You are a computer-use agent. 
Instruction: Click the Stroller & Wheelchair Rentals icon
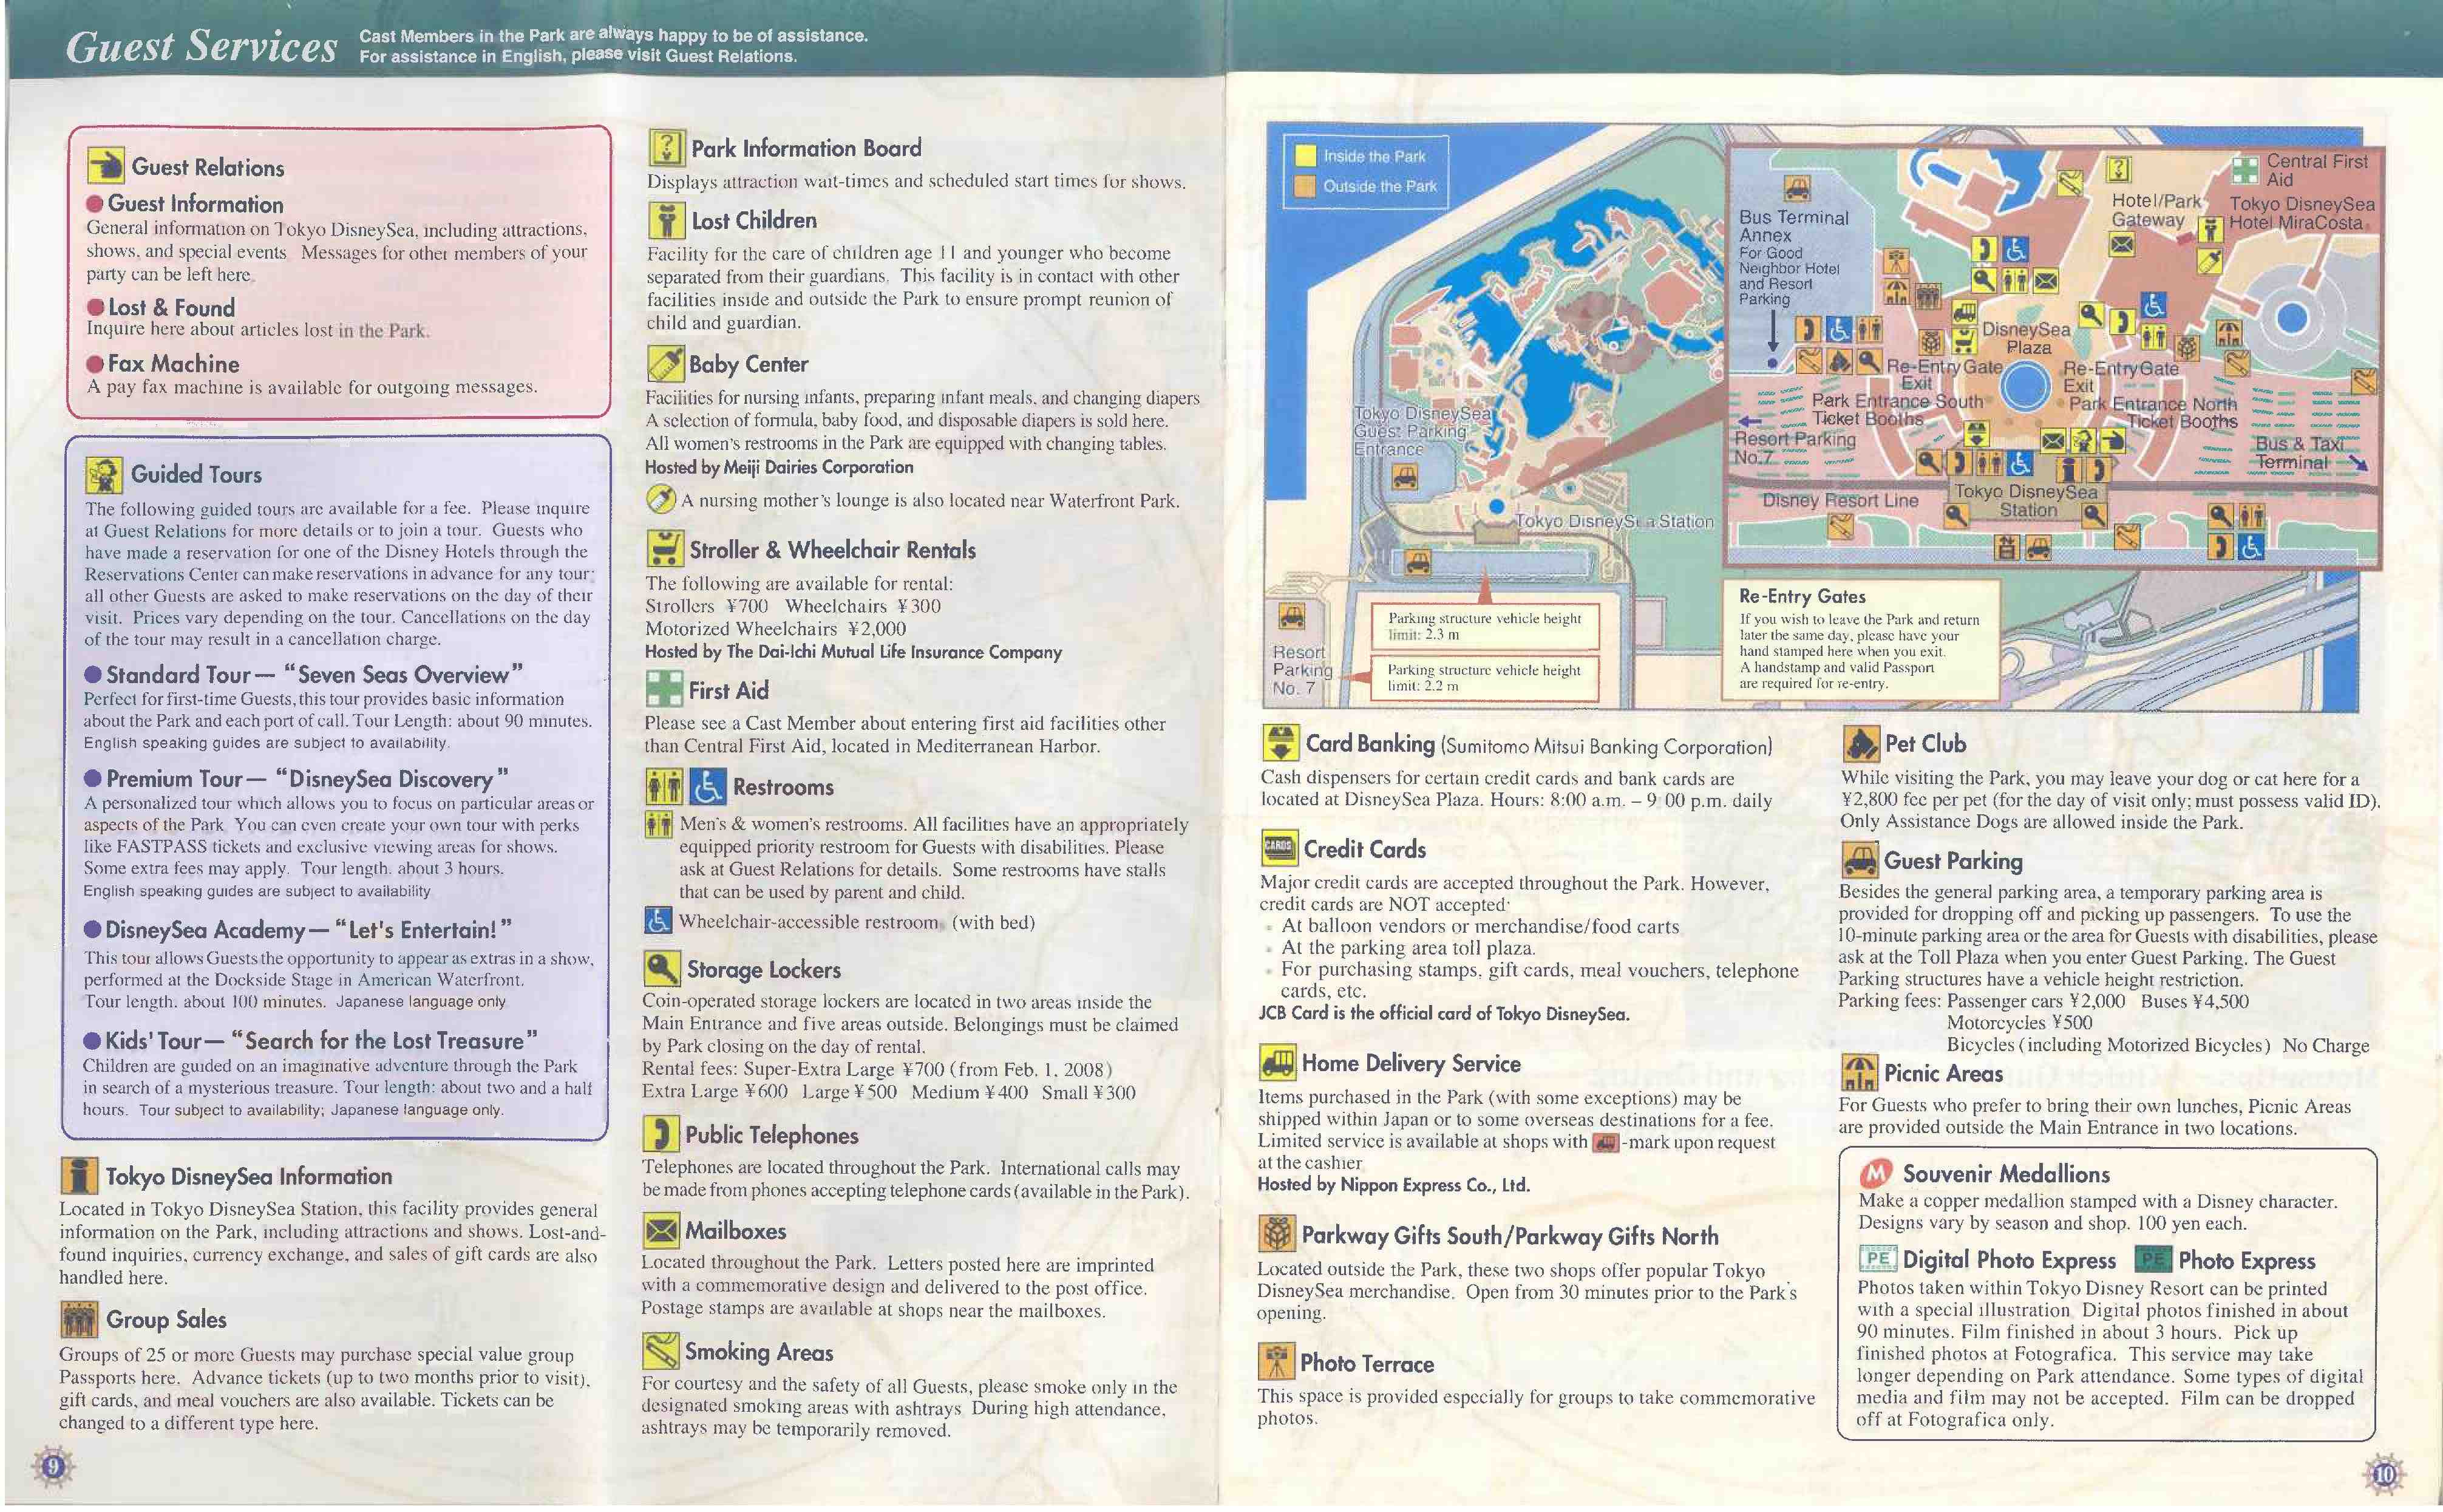pyautogui.click(x=666, y=549)
